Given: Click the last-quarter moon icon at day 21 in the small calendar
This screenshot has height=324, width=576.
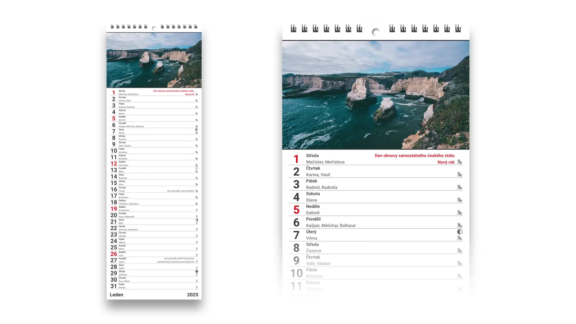Looking at the screenshot, I should tap(197, 220).
